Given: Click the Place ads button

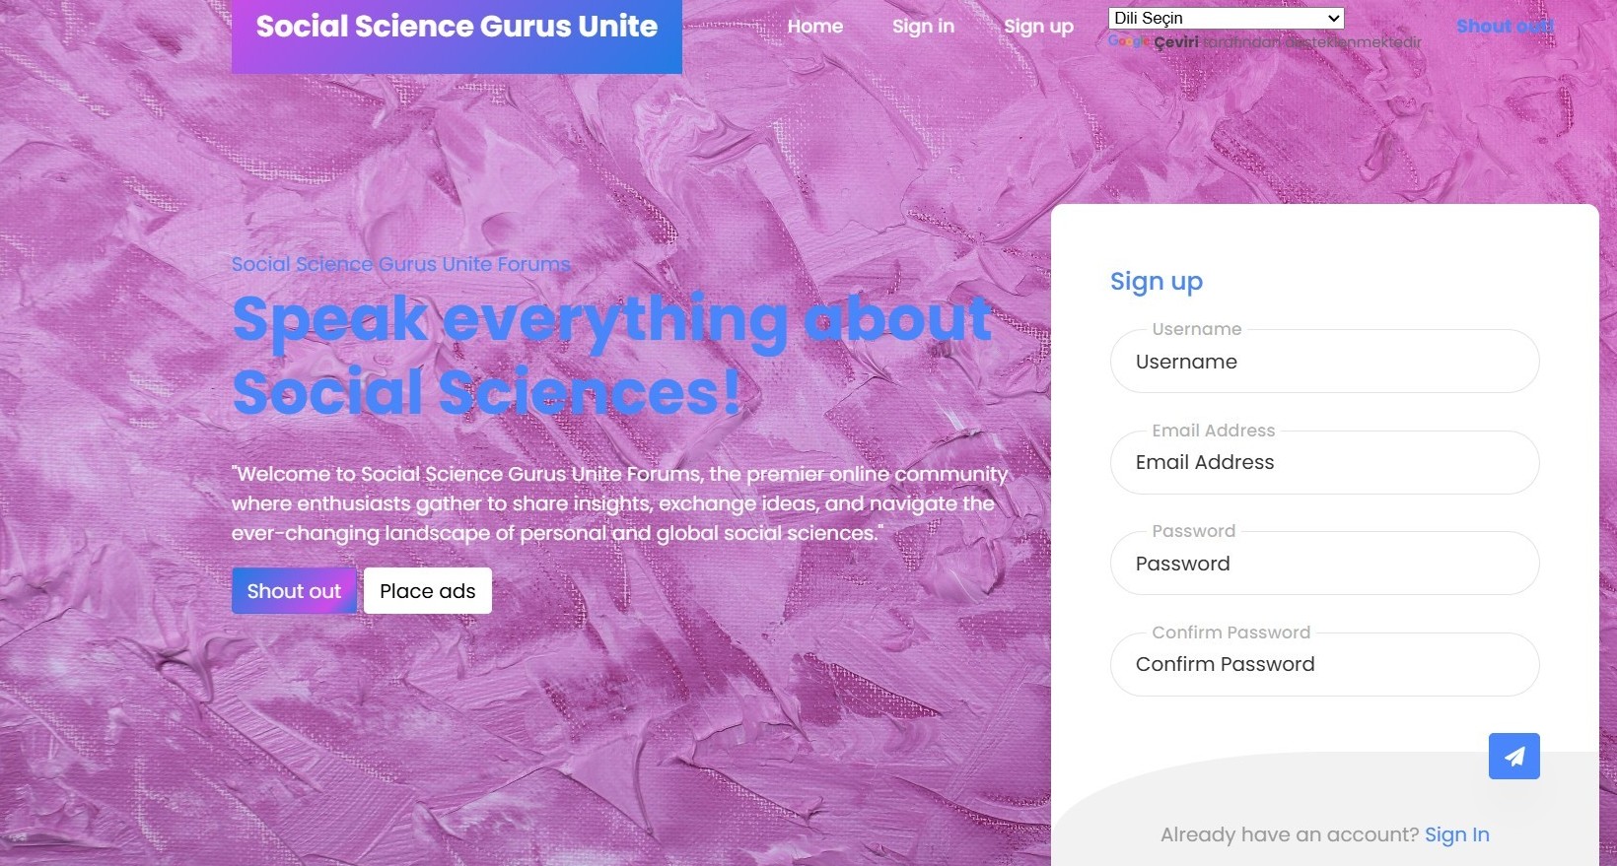Looking at the screenshot, I should pos(427,591).
